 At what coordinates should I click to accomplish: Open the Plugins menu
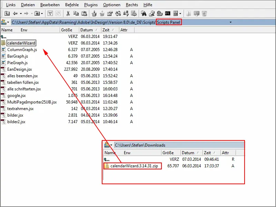tap(91, 5)
